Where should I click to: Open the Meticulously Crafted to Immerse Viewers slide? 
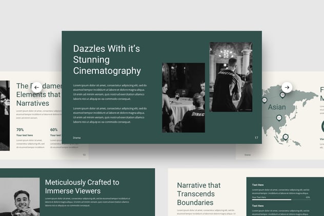coord(77,192)
